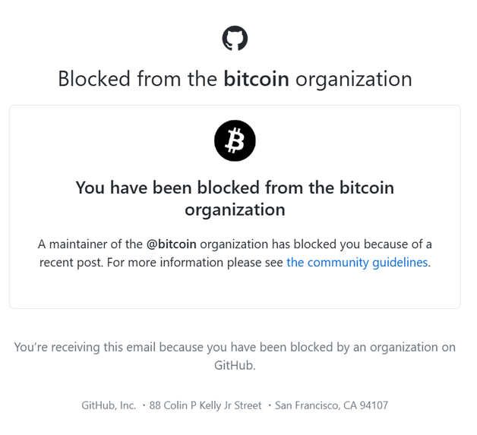This screenshot has width=477, height=435.
Task: Open the community guidelines link
Action: [357, 263]
